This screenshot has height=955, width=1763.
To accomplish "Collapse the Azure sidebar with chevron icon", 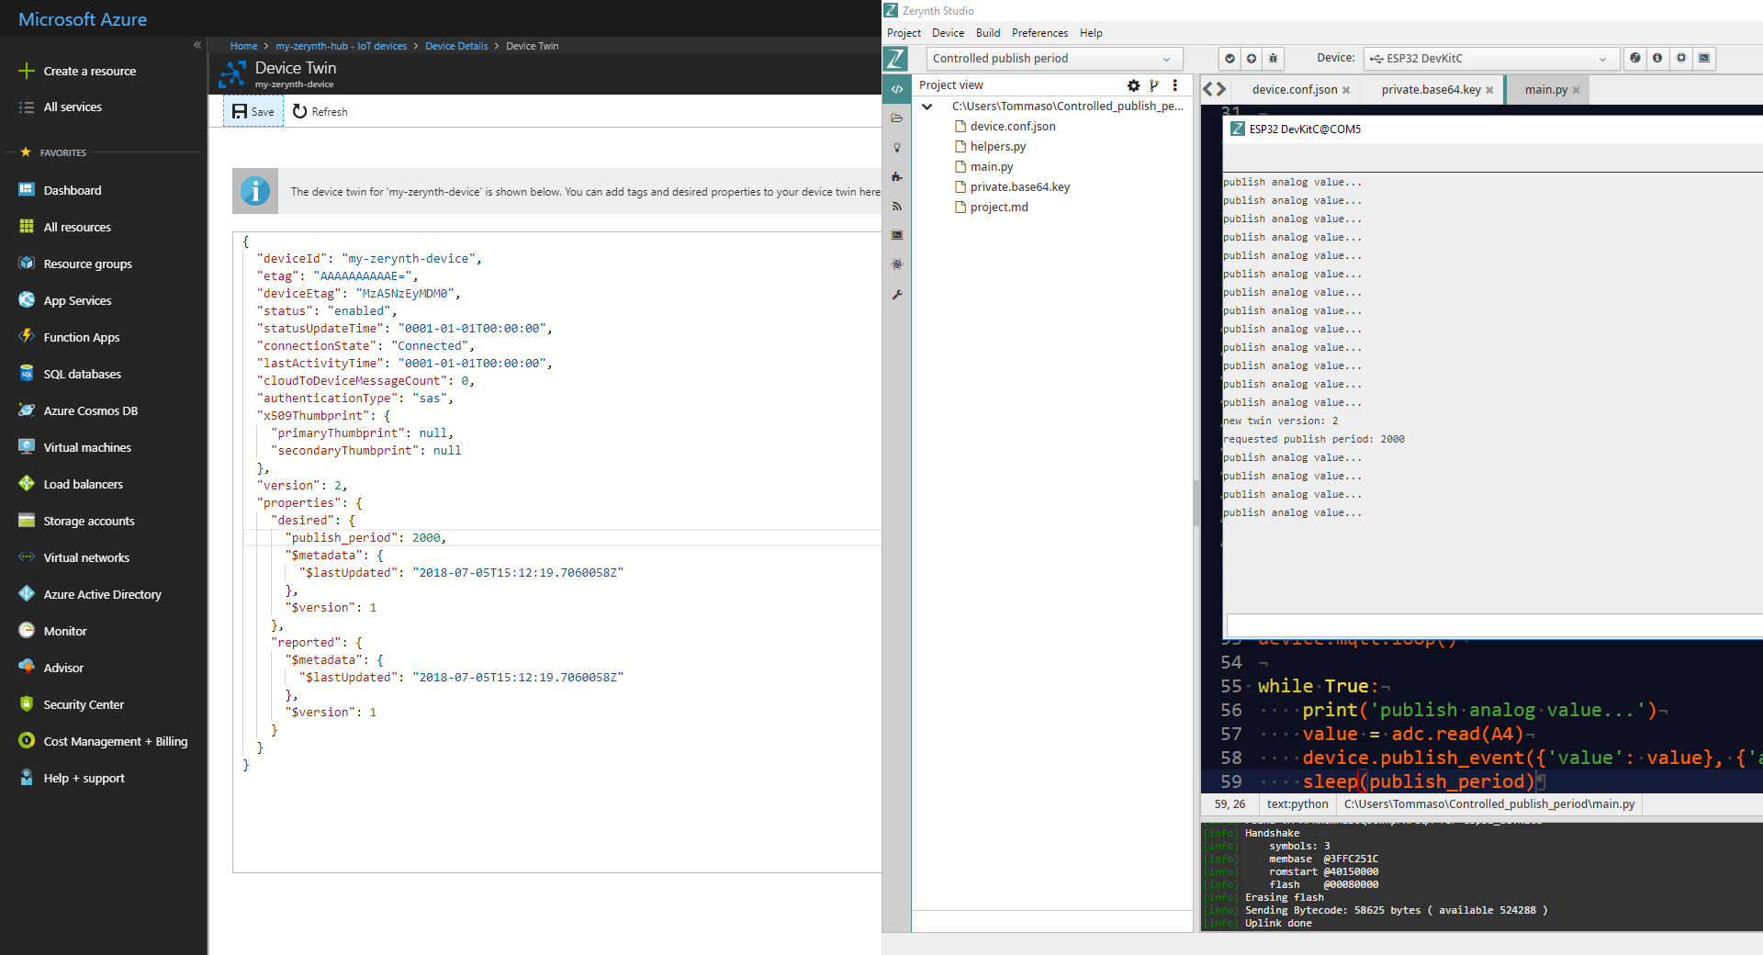I will [x=197, y=45].
